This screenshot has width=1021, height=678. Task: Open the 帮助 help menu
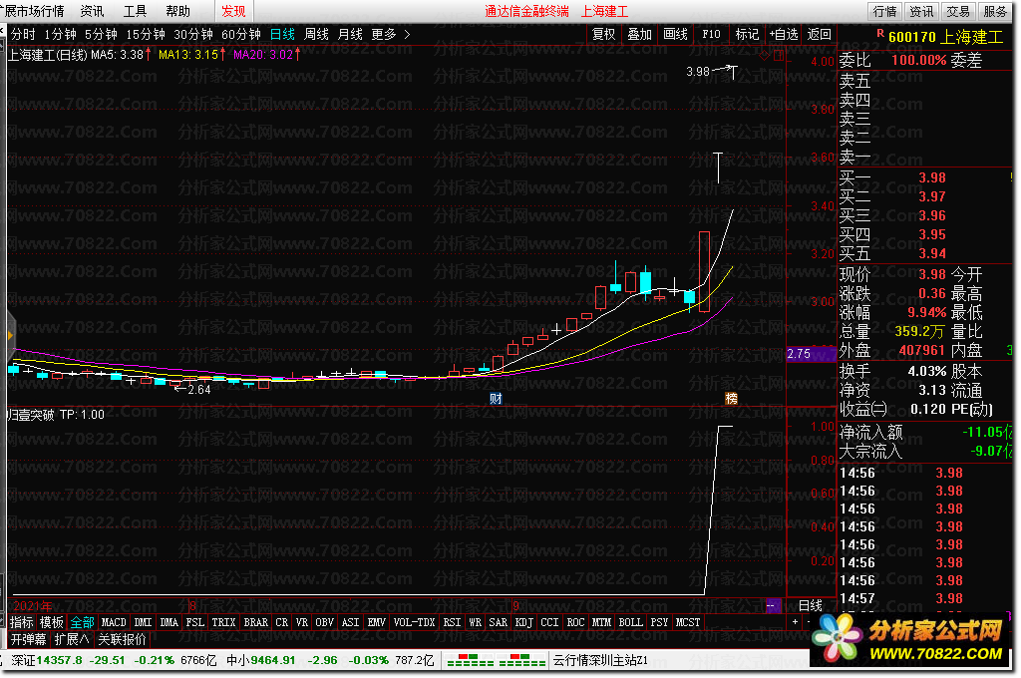[177, 12]
